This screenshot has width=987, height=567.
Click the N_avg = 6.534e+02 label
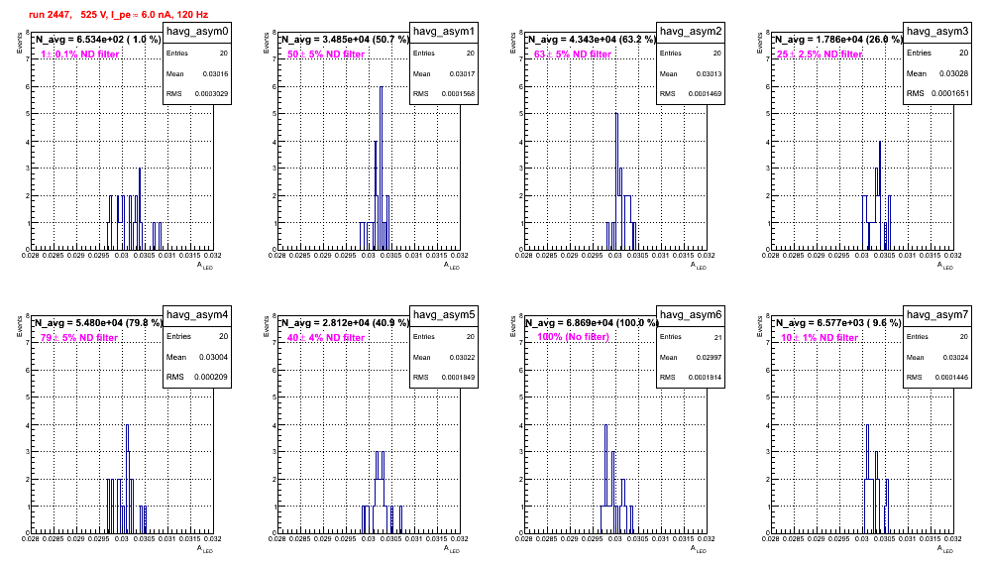[x=97, y=40]
